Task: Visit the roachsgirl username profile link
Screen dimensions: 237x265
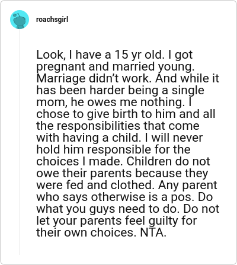Action: click(x=52, y=20)
